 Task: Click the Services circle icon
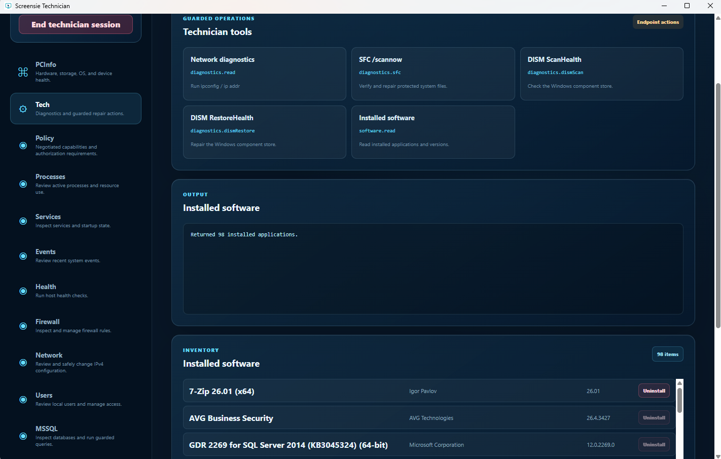pos(23,221)
